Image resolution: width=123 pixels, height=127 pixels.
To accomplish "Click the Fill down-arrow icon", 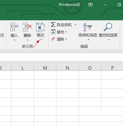I will coord(53,32).
